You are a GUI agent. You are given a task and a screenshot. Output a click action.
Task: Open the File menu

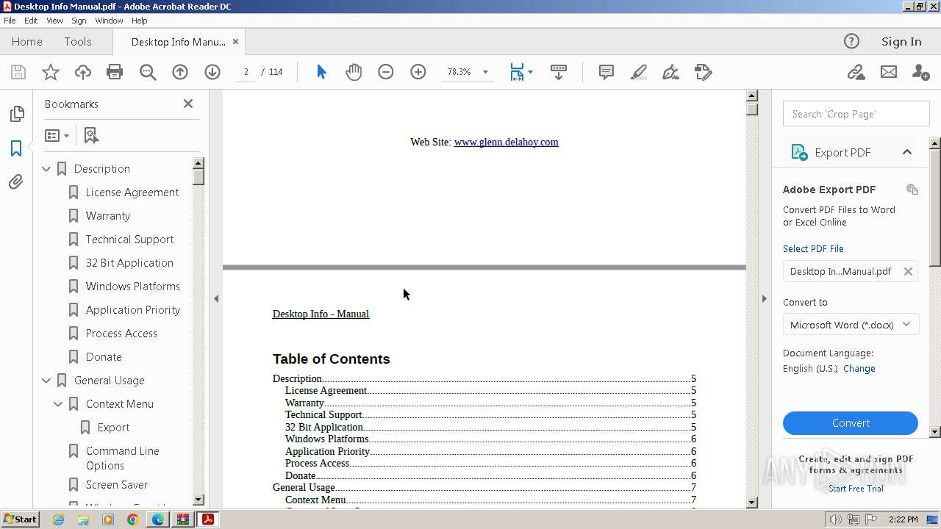click(x=10, y=21)
